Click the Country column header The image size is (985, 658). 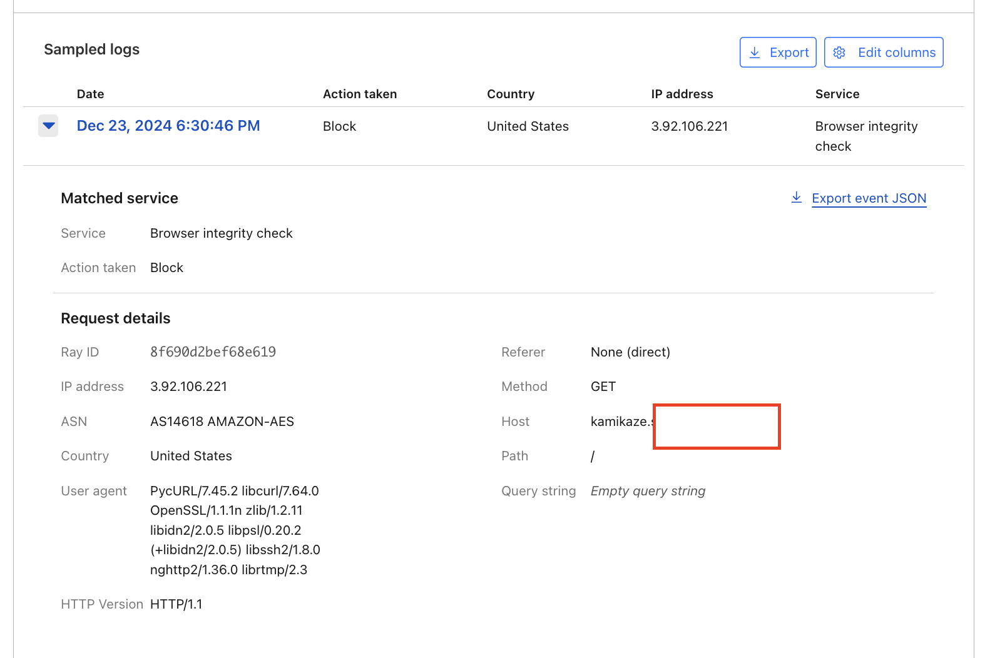(511, 94)
